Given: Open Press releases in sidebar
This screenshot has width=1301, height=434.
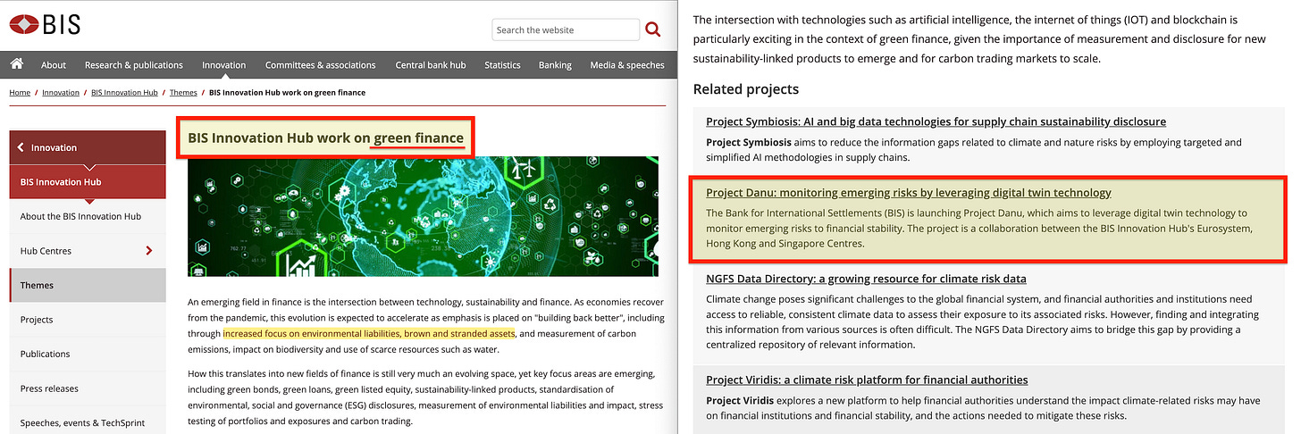Looking at the screenshot, I should (88, 388).
